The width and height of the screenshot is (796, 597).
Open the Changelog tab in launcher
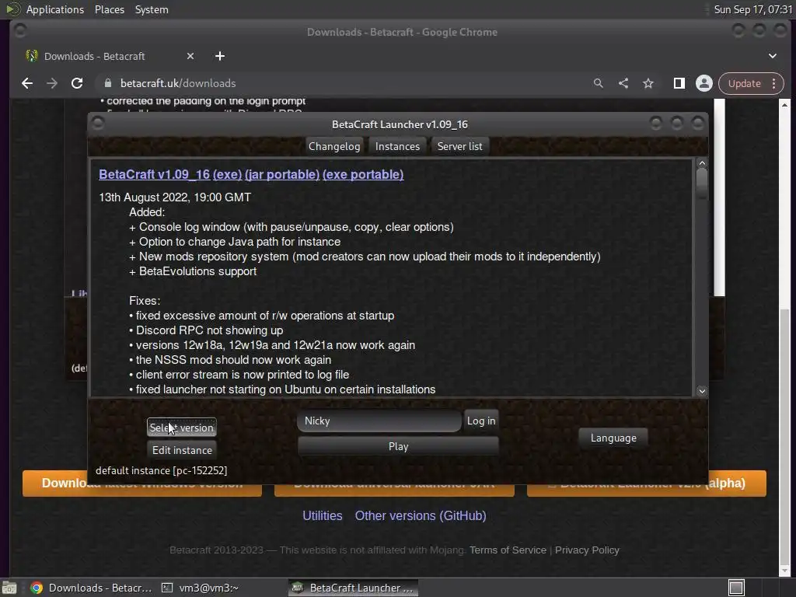(x=334, y=146)
